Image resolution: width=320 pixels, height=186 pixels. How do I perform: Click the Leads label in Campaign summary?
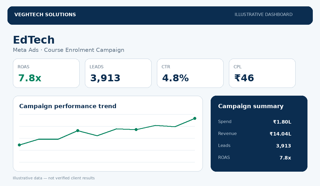coord(224,146)
